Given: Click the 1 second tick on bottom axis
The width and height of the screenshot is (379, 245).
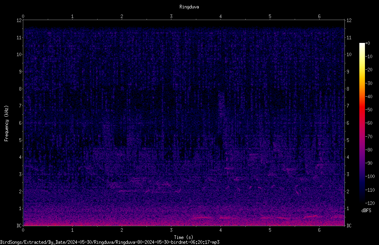Looking at the screenshot, I should point(72,230).
